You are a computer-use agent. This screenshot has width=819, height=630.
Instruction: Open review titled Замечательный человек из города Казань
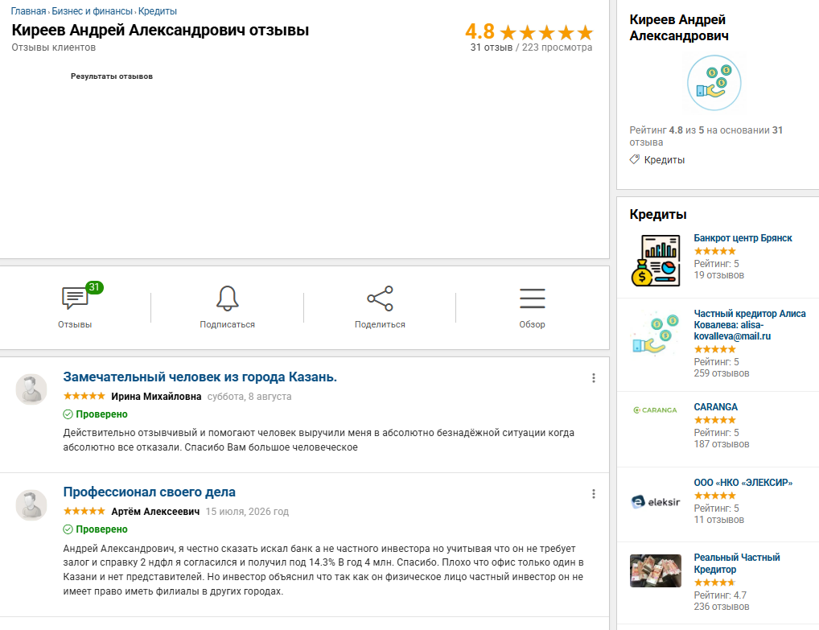(x=200, y=377)
